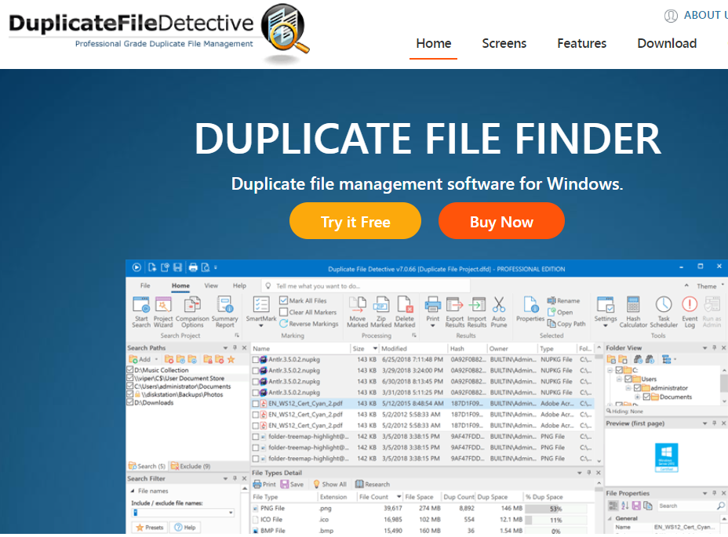Open the SmartMark dropdown arrow
This screenshot has width=728, height=537.
coord(261,326)
